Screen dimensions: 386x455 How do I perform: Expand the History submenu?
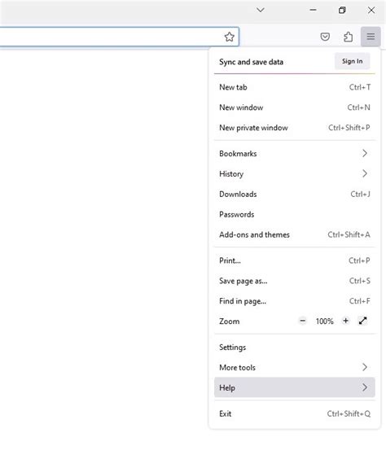tap(295, 174)
